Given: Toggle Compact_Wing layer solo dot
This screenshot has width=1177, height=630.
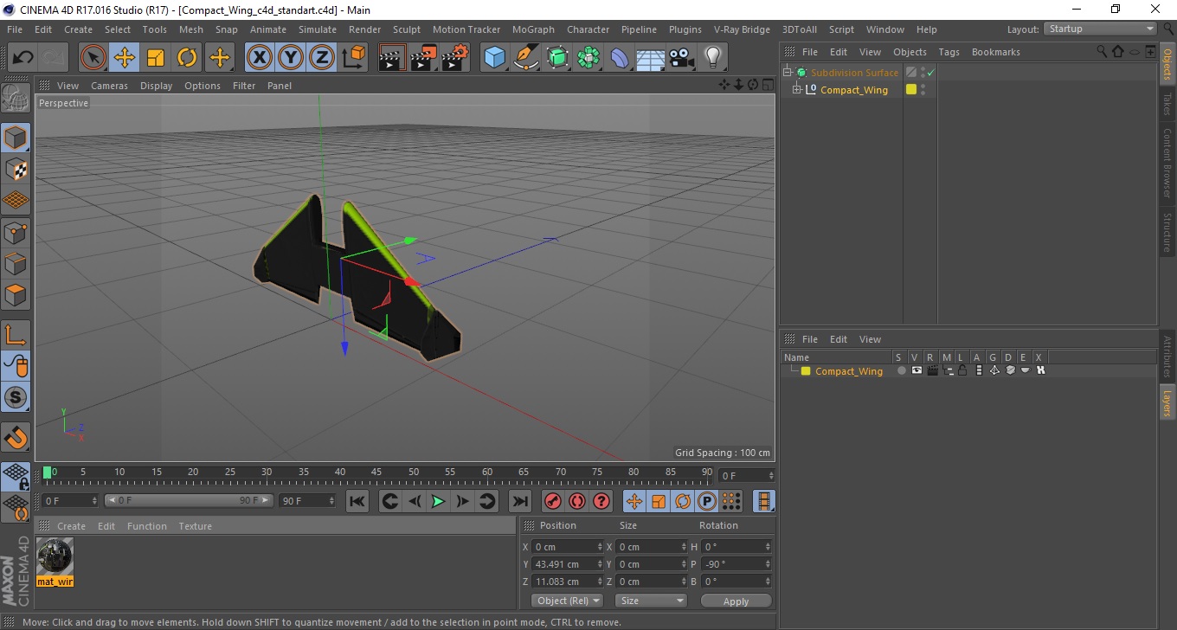Looking at the screenshot, I should [901, 370].
